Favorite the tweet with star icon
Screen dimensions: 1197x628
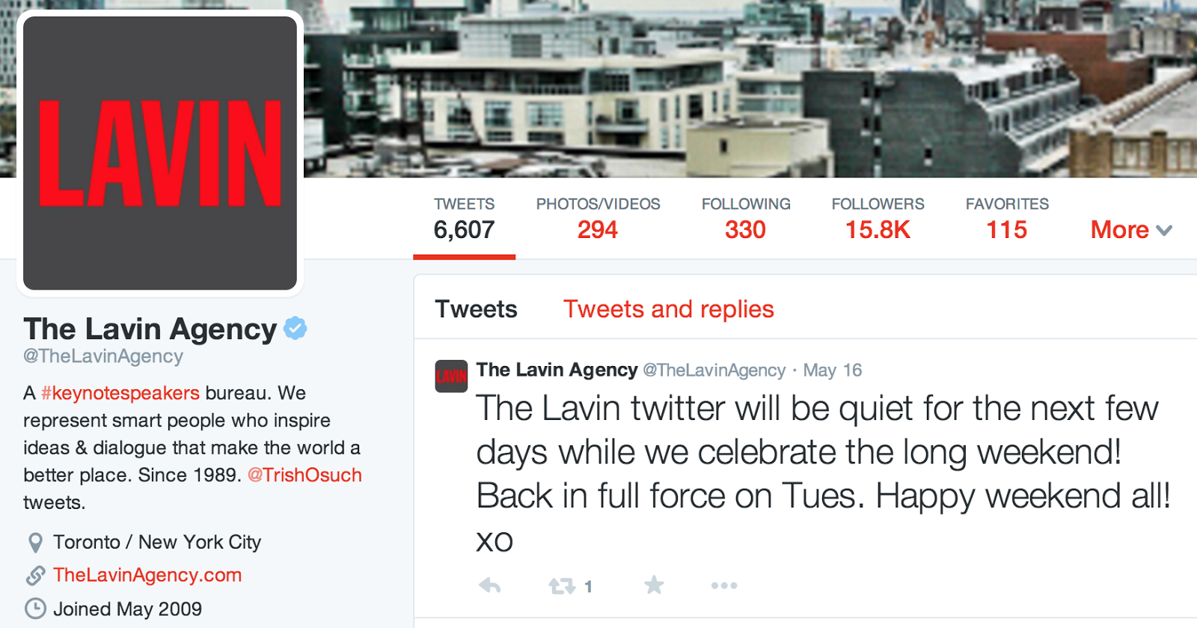click(654, 585)
